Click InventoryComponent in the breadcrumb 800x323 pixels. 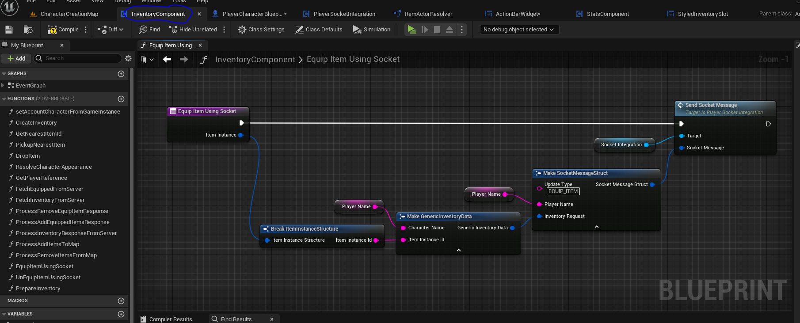pyautogui.click(x=255, y=59)
